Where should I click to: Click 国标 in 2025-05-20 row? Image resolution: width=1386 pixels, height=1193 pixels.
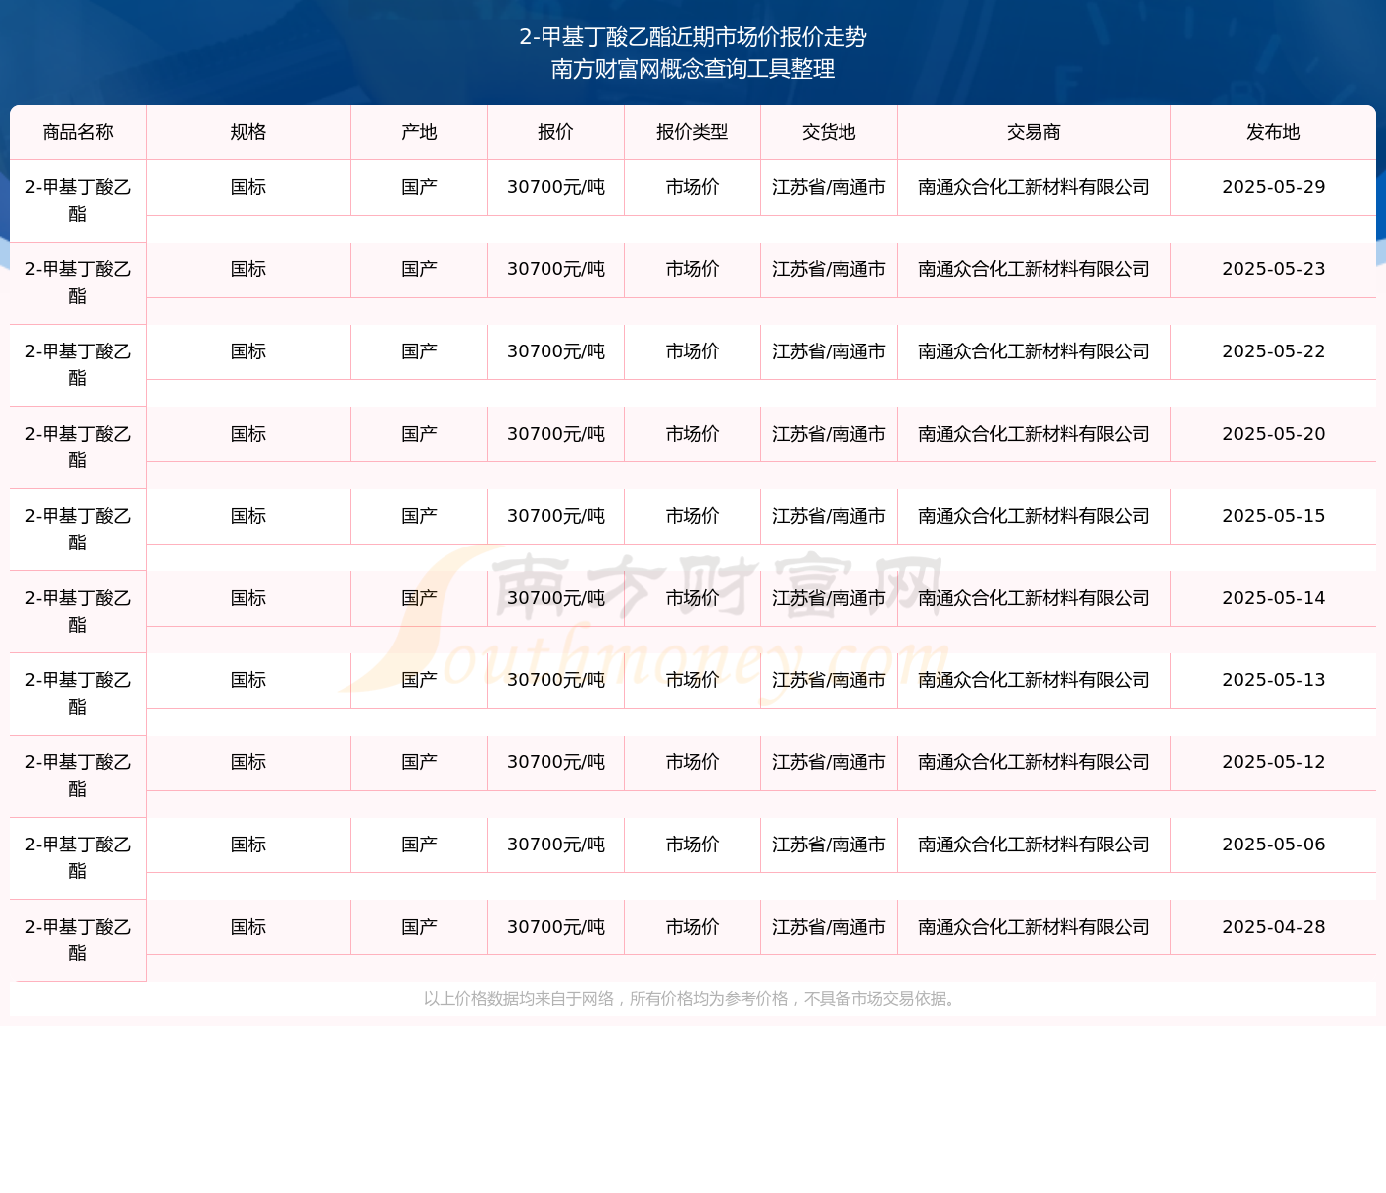(248, 434)
